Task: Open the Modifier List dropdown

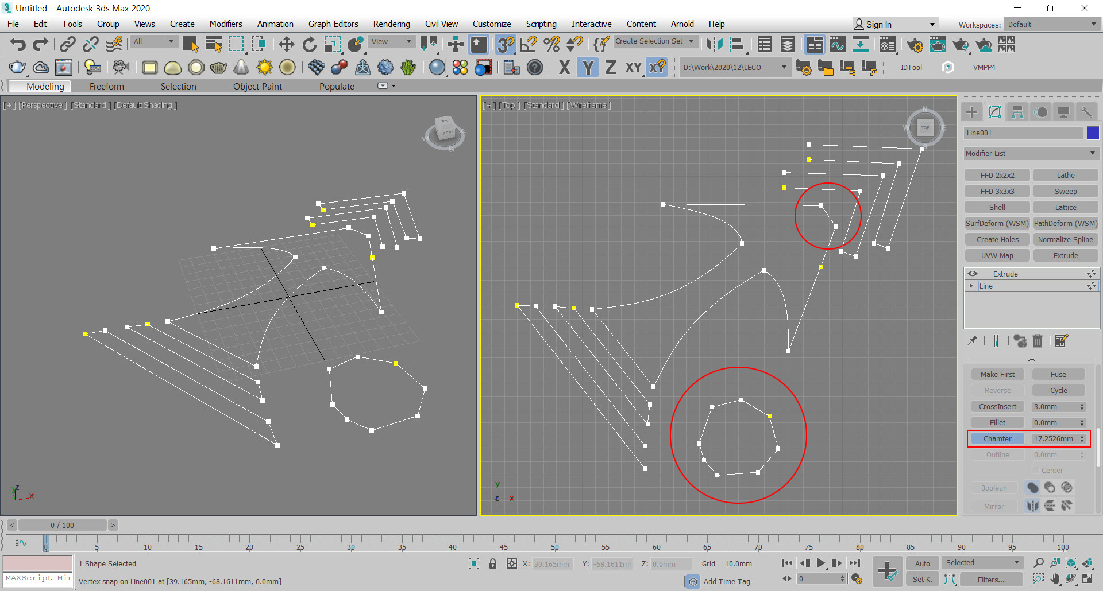Action: tap(1031, 153)
